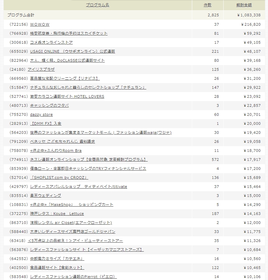Open ファッション通販waja(ワジャ) link
The height and width of the screenshot is (280, 268).
coord(101,132)
